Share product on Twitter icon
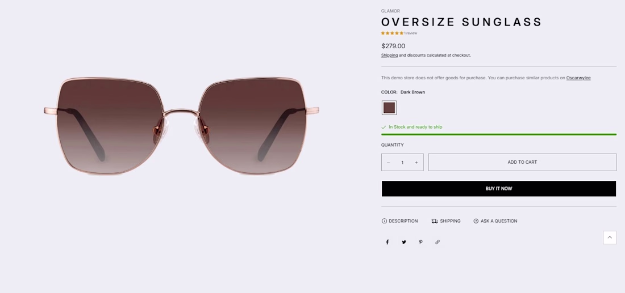Screen dimensions: 625x293 pyautogui.click(x=404, y=242)
